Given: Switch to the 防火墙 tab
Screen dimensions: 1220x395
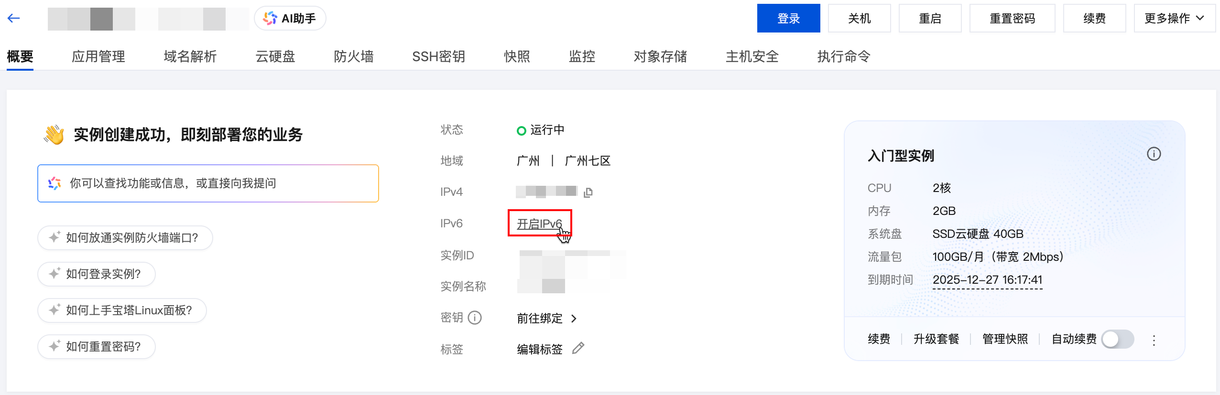Looking at the screenshot, I should tap(353, 56).
